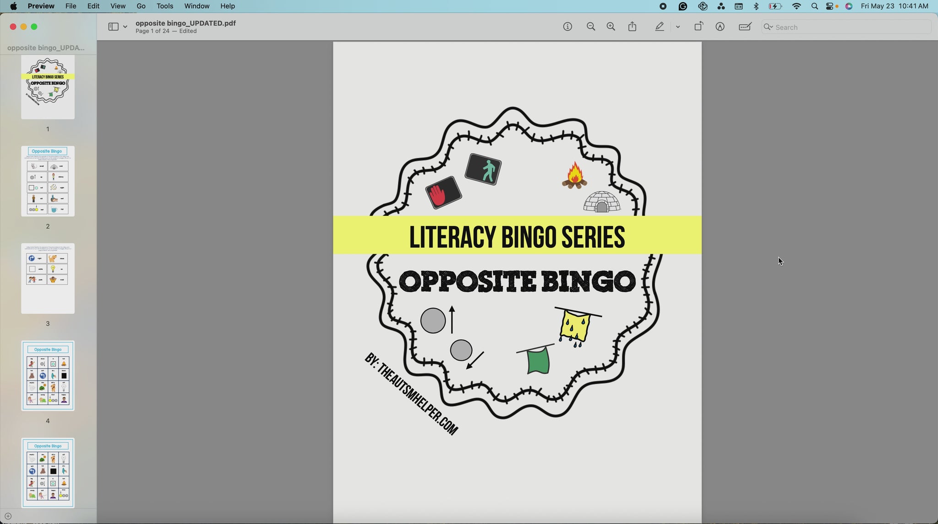Expand the sidebar view options chevron

tap(125, 27)
